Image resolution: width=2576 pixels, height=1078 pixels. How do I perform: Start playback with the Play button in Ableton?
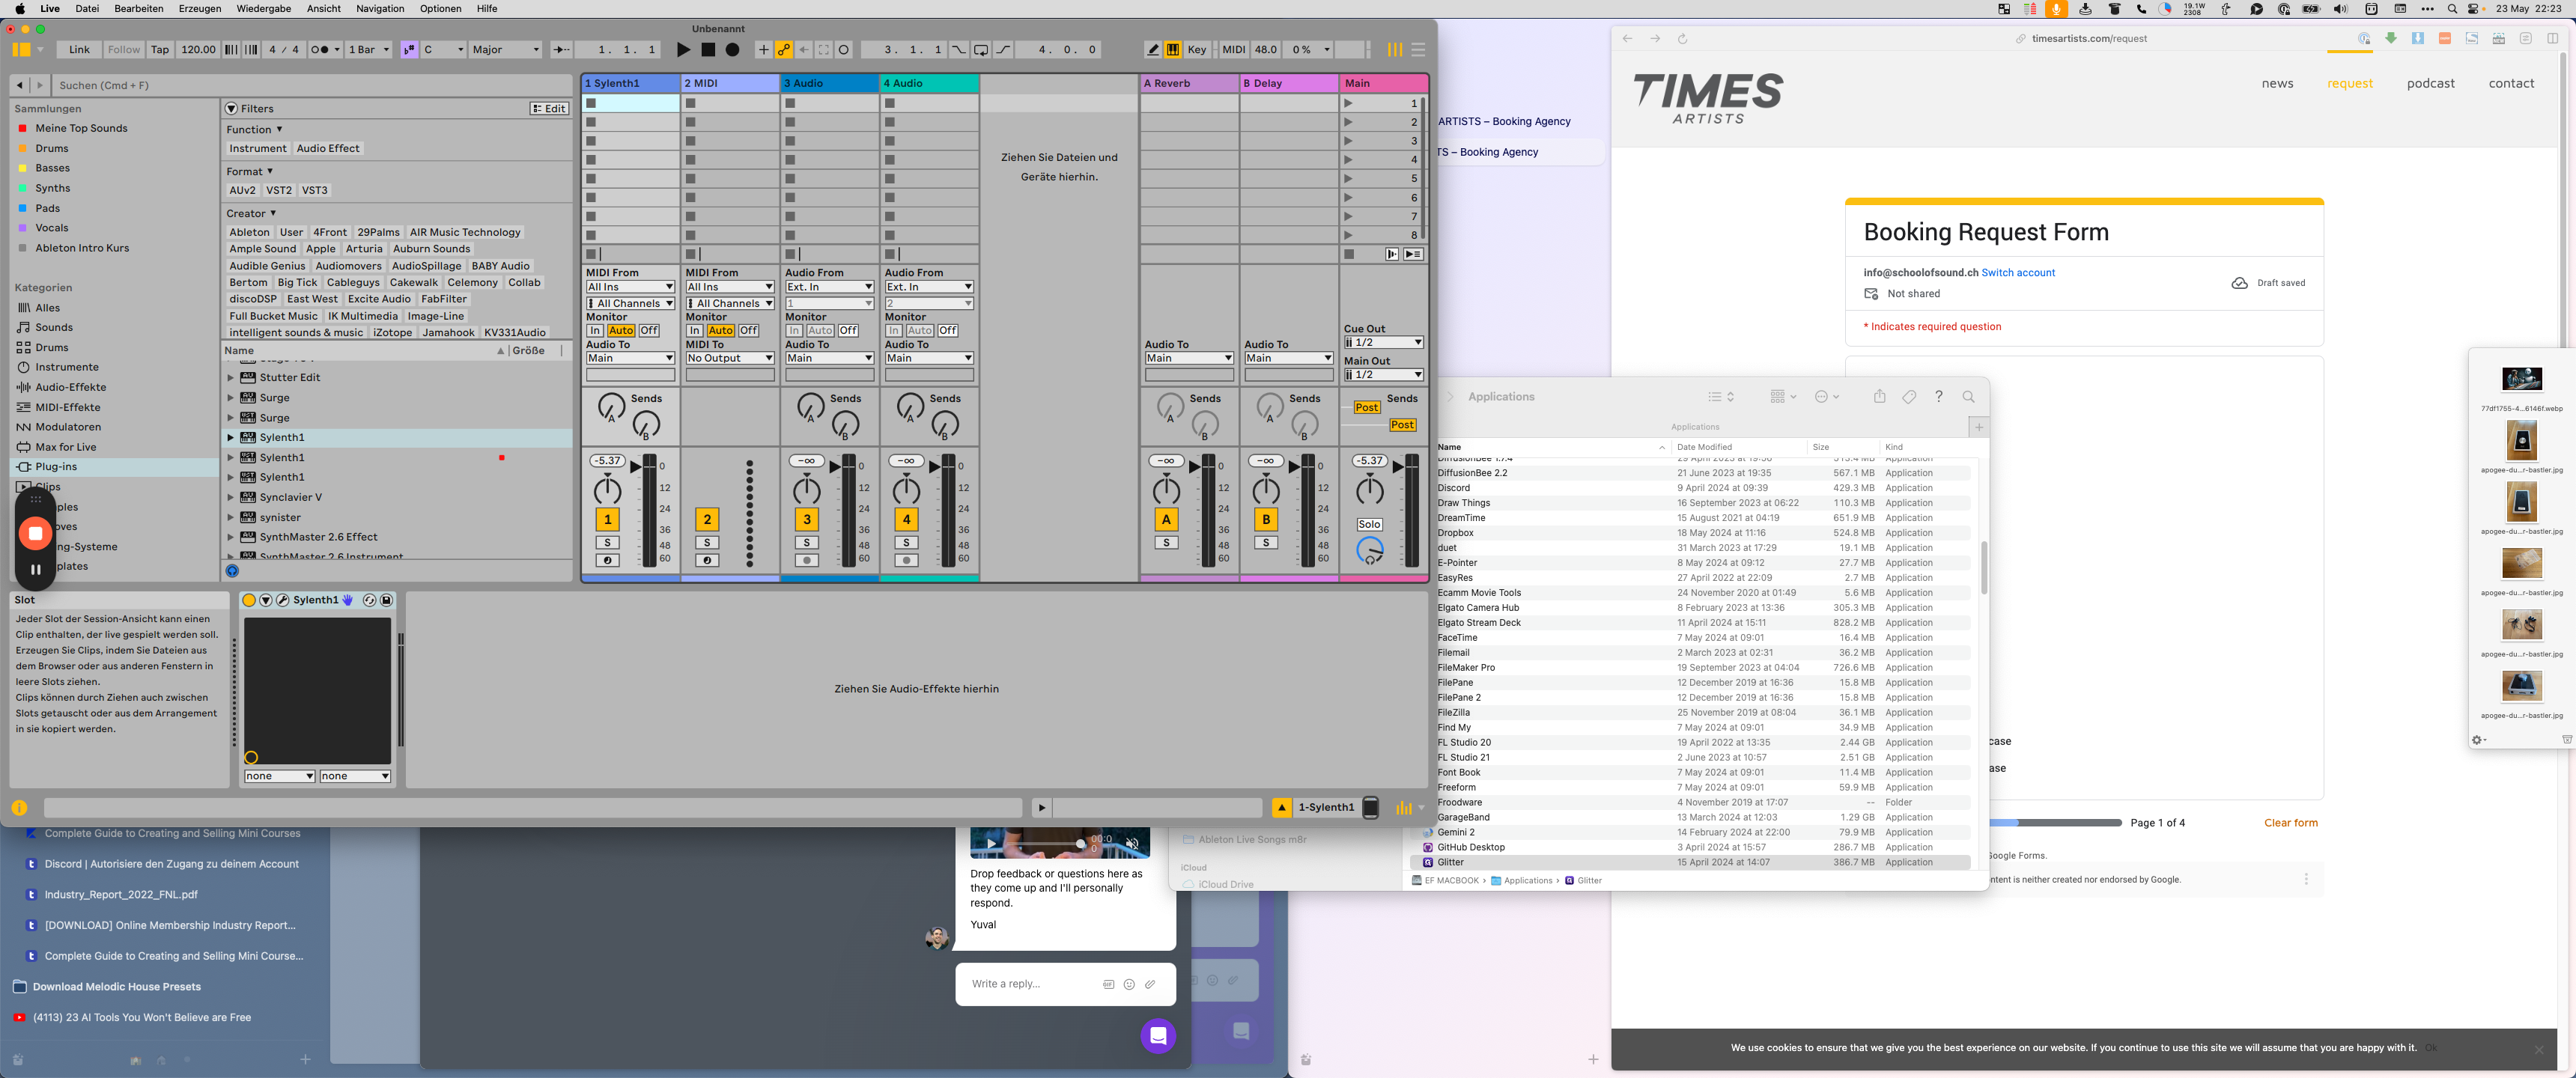tap(683, 49)
